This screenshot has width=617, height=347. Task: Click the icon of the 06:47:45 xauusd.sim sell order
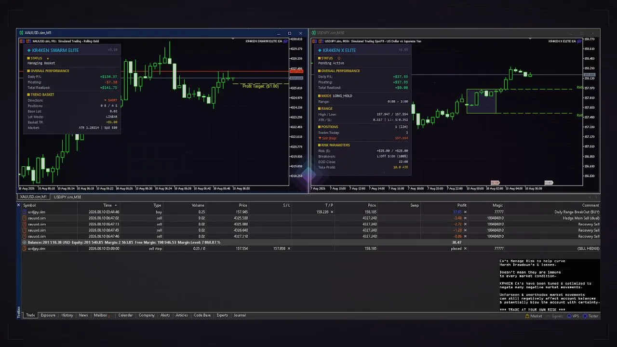(x=25, y=230)
